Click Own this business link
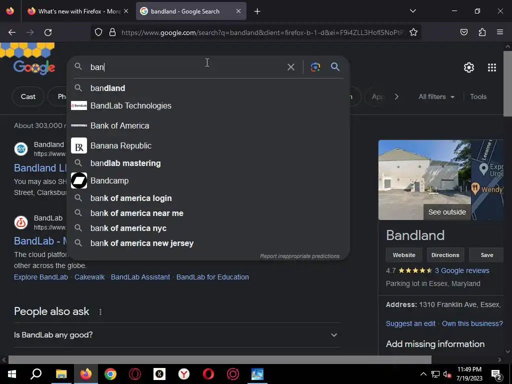The width and height of the screenshot is (512, 384). pyautogui.click(x=472, y=323)
